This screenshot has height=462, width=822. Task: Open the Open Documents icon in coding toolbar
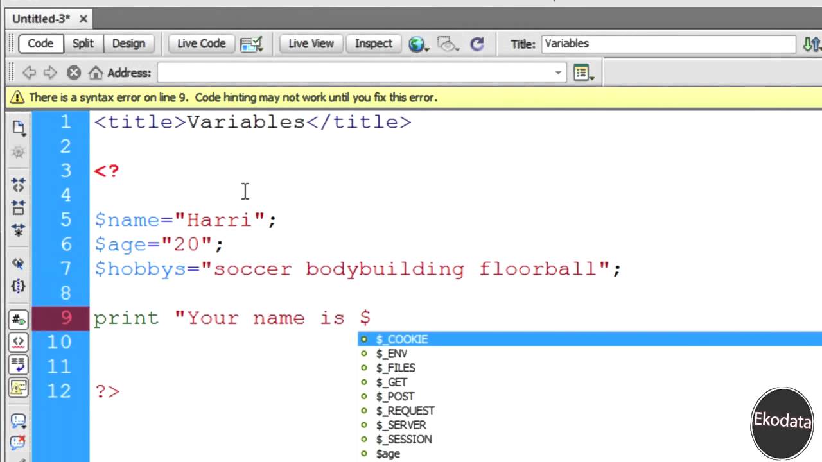[x=18, y=128]
